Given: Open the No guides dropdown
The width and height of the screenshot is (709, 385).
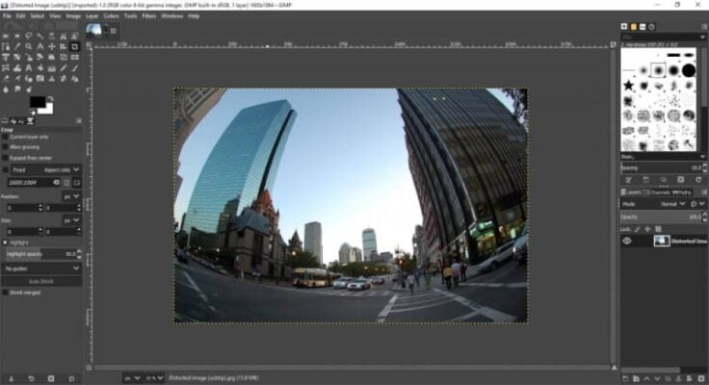Looking at the screenshot, I should point(41,269).
